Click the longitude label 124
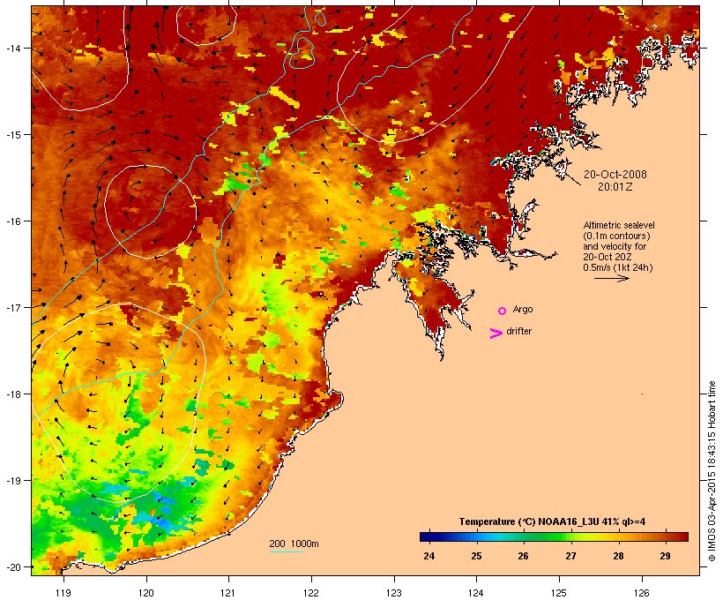Image resolution: width=723 pixels, height=600 pixels. point(476,593)
